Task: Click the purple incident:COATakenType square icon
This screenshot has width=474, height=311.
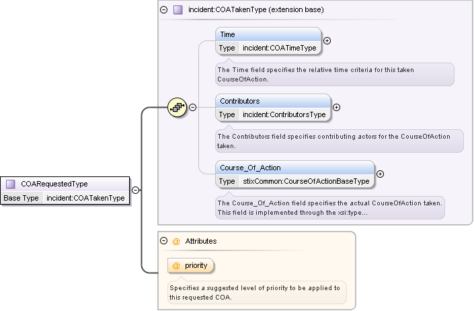Action: [x=177, y=10]
